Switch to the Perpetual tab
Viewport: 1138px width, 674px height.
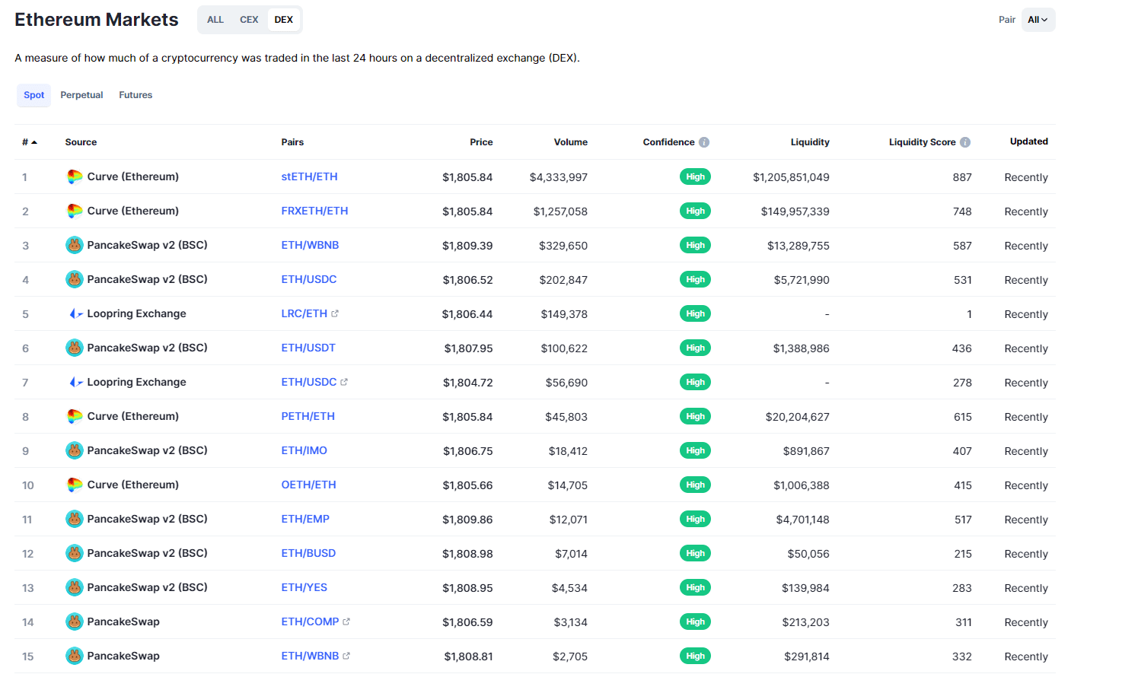coord(81,95)
